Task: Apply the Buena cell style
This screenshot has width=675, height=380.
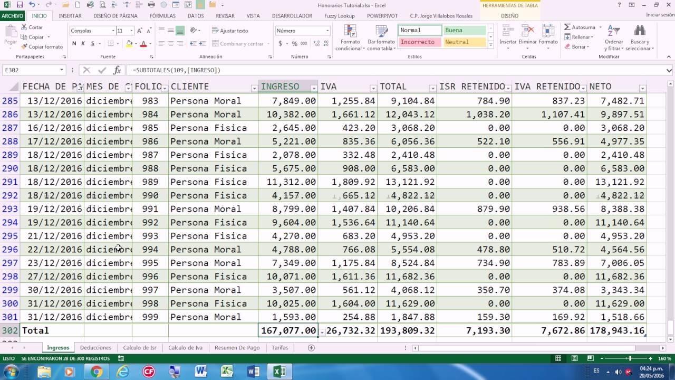Action: tap(465, 31)
